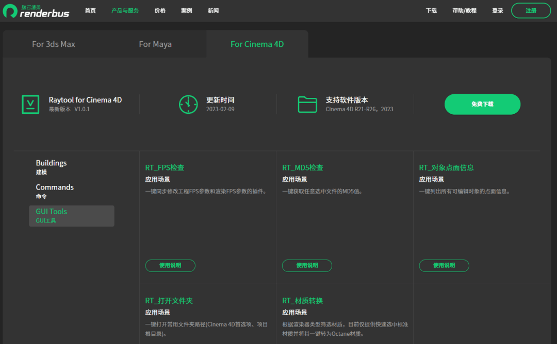
Task: Open the 登录 login link
Action: point(497,11)
